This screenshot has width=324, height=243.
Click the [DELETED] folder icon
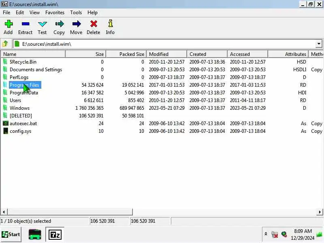[5, 115]
